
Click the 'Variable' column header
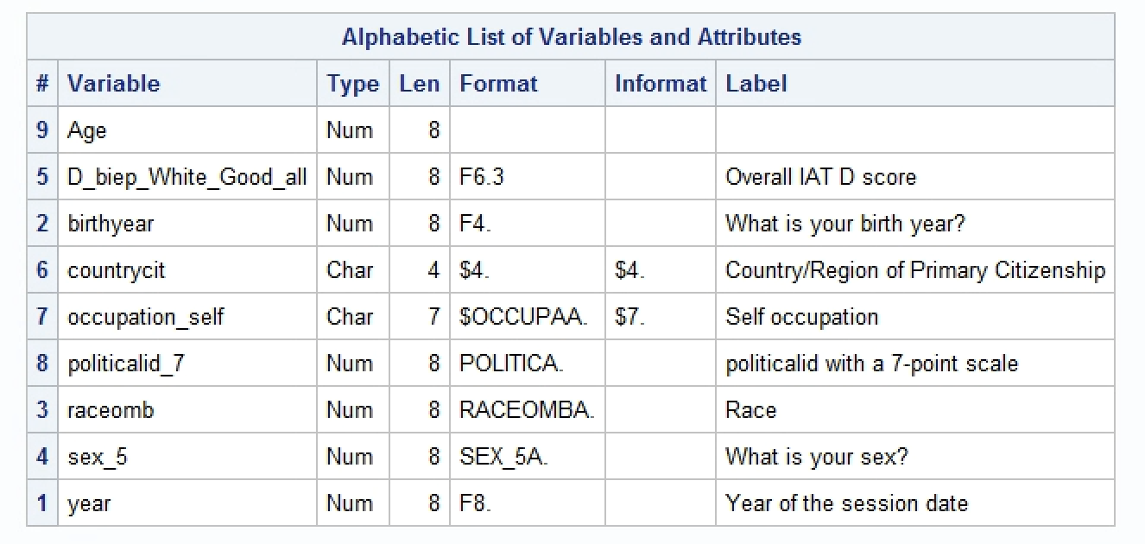113,84
